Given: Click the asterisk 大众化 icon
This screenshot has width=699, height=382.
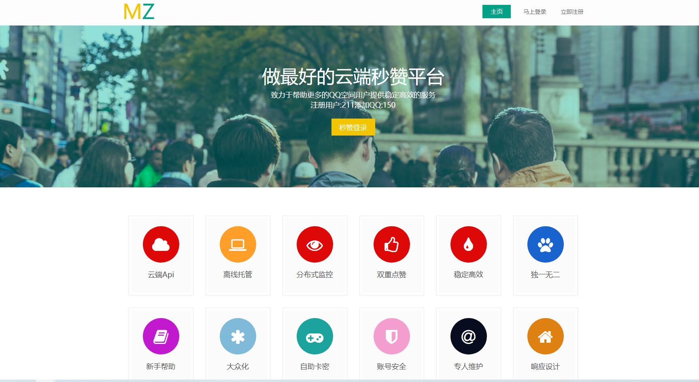Looking at the screenshot, I should tap(238, 336).
